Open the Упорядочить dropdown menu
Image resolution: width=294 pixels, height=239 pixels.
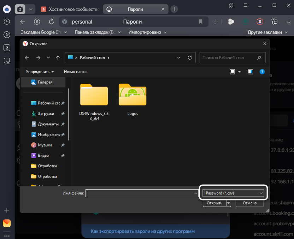40,72
